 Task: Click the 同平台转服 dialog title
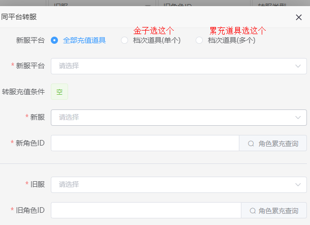point(19,17)
